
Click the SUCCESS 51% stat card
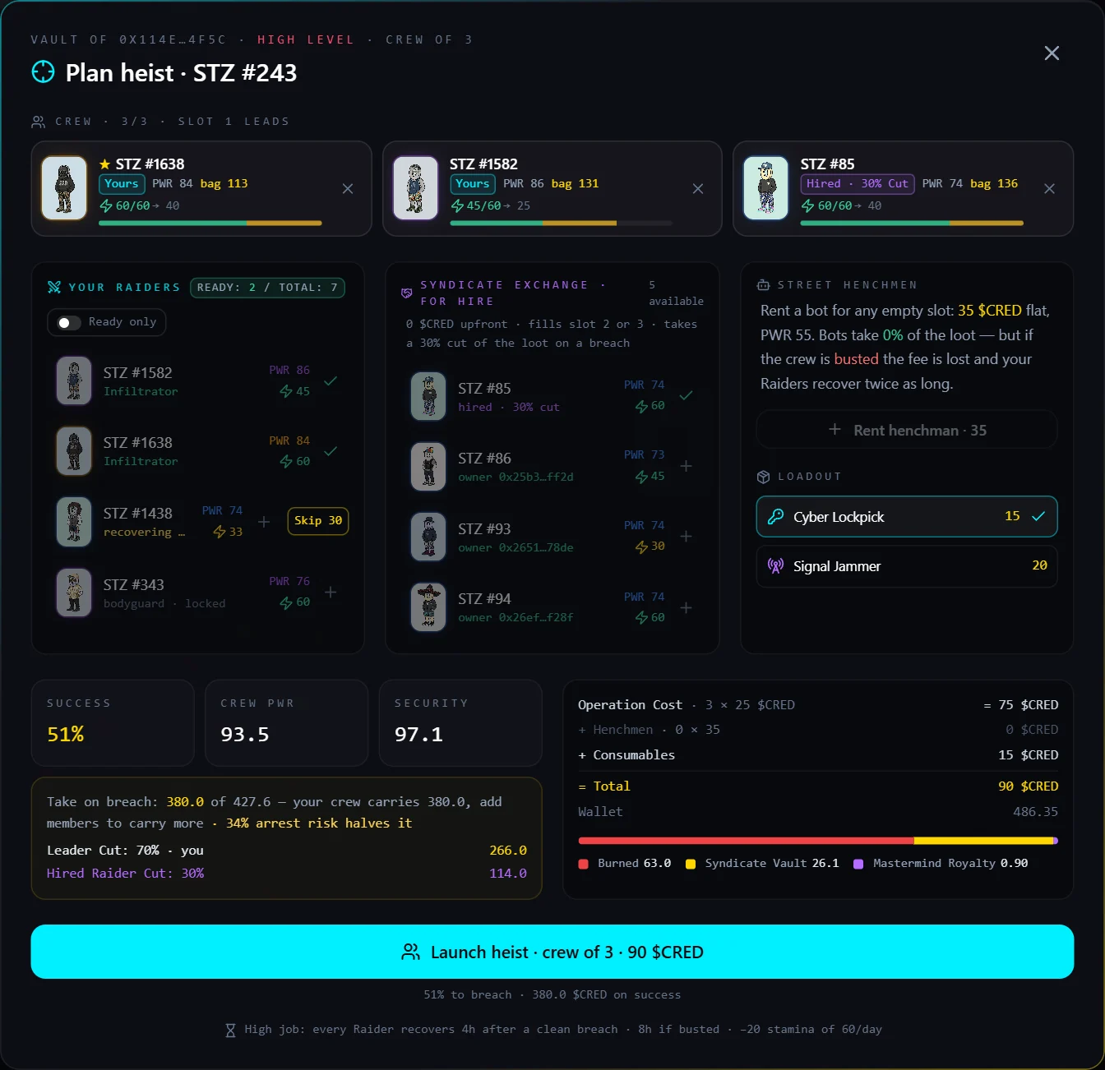(x=113, y=723)
